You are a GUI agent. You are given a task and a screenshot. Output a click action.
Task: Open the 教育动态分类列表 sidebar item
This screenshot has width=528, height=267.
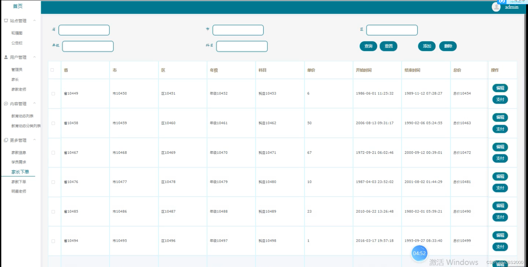(26, 126)
